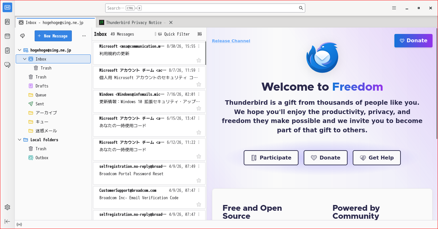
Task: Click the message list vertical scrollbar
Action: (x=206, y=53)
